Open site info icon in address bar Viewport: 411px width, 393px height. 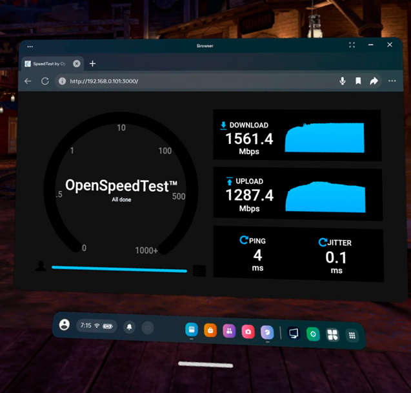(62, 81)
